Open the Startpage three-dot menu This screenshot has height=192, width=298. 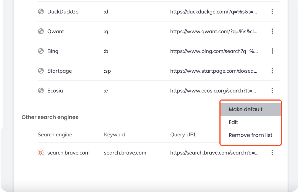[x=272, y=71]
